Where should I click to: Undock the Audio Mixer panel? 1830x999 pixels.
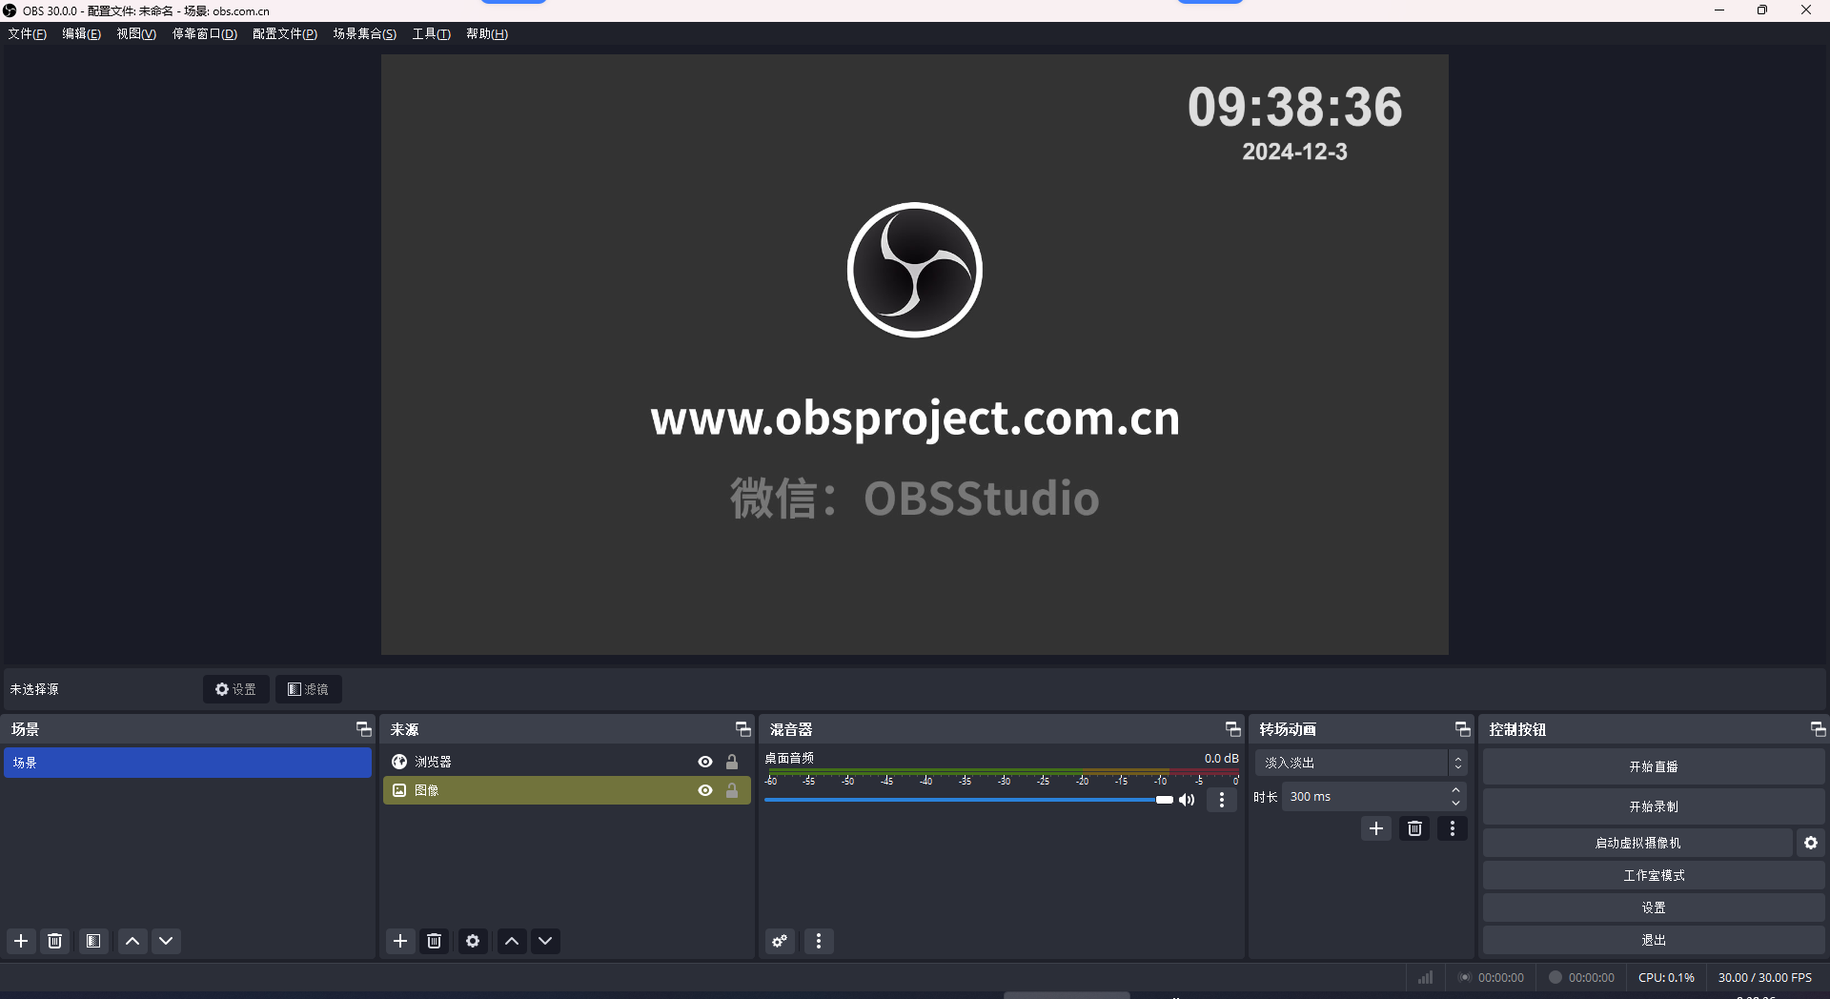tap(1233, 729)
